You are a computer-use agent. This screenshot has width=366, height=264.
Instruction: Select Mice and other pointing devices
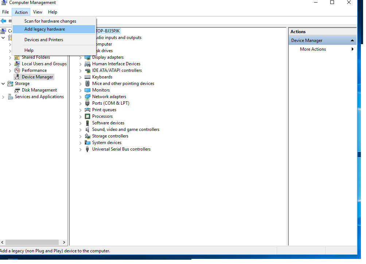tap(123, 84)
